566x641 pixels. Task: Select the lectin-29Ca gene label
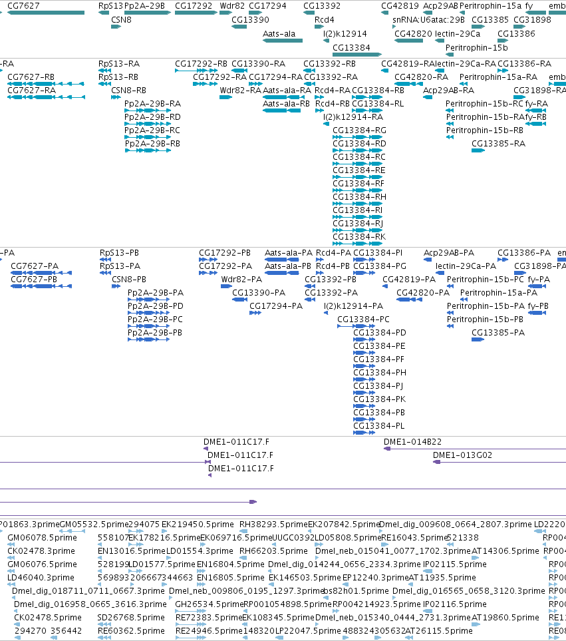[x=458, y=33]
